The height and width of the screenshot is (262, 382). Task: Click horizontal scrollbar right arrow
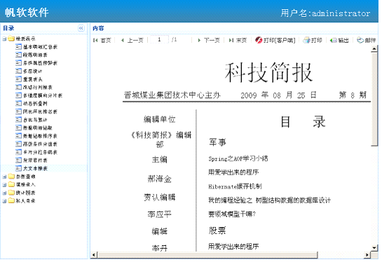367,255
